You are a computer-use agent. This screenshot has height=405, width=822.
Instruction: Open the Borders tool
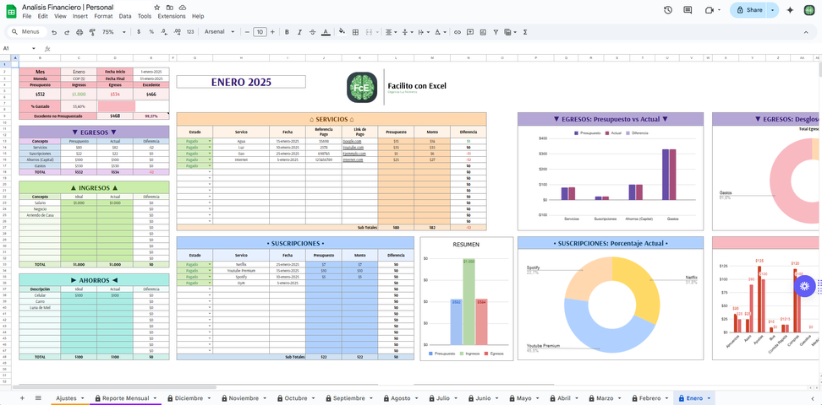point(355,32)
